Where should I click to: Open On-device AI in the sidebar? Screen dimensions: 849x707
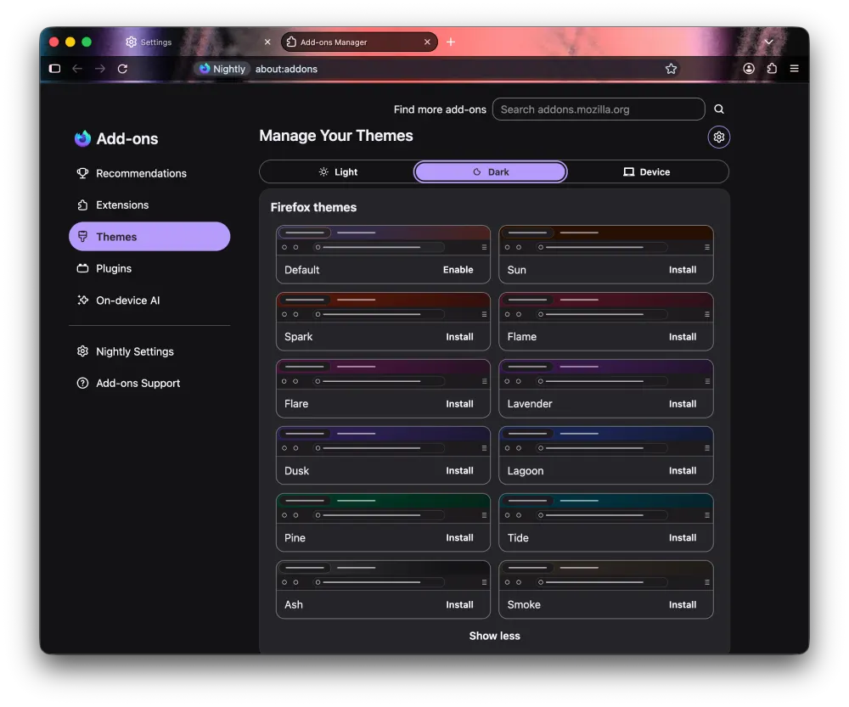[x=149, y=300]
